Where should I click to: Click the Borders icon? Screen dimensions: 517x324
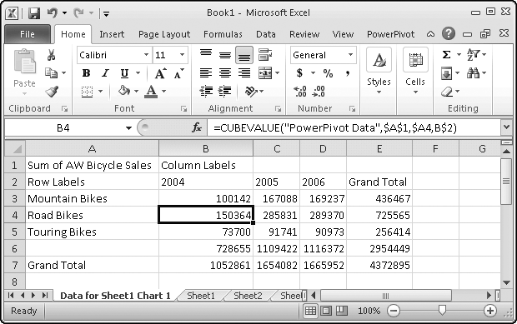(x=87, y=92)
